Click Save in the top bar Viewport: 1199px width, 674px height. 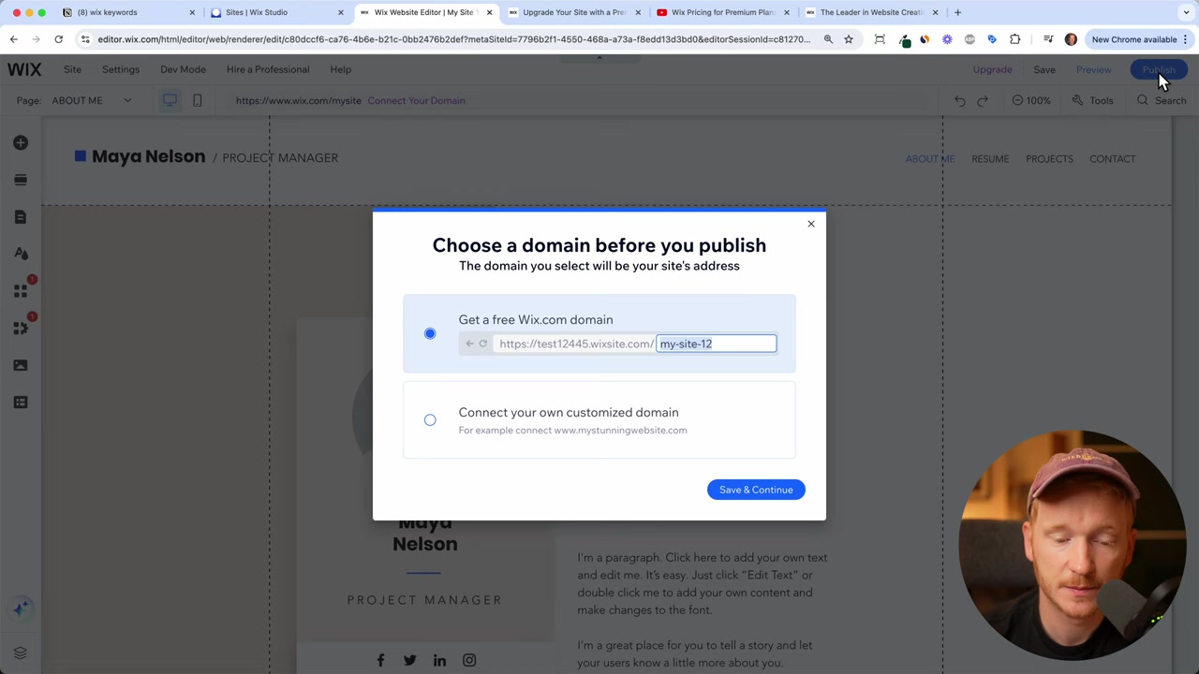click(x=1044, y=69)
